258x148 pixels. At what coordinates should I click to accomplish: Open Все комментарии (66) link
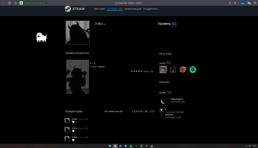[x=114, y=111]
